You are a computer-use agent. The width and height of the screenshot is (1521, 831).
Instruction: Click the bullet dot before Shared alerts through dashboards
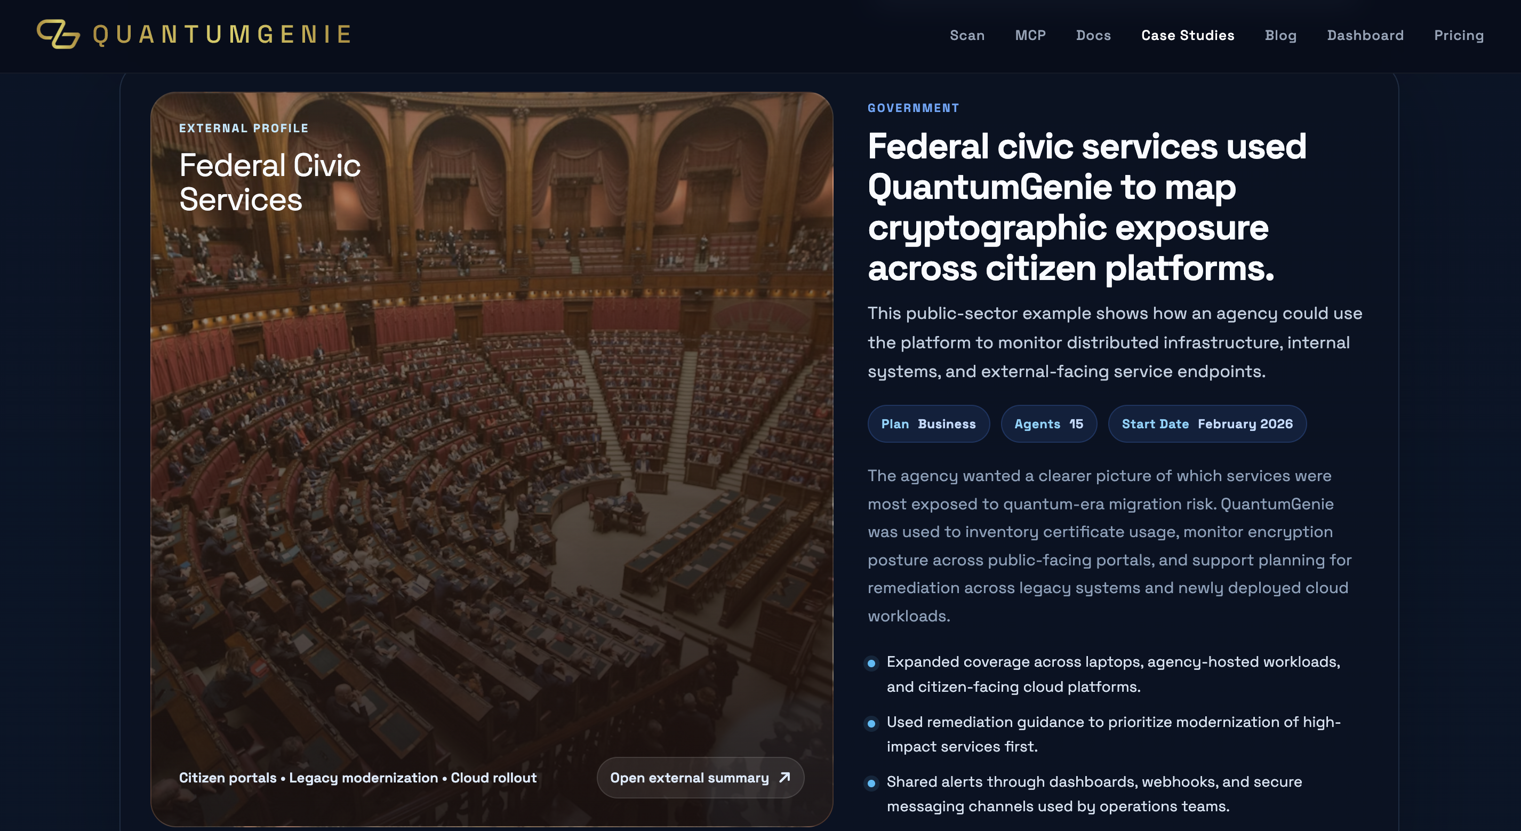[x=871, y=783]
